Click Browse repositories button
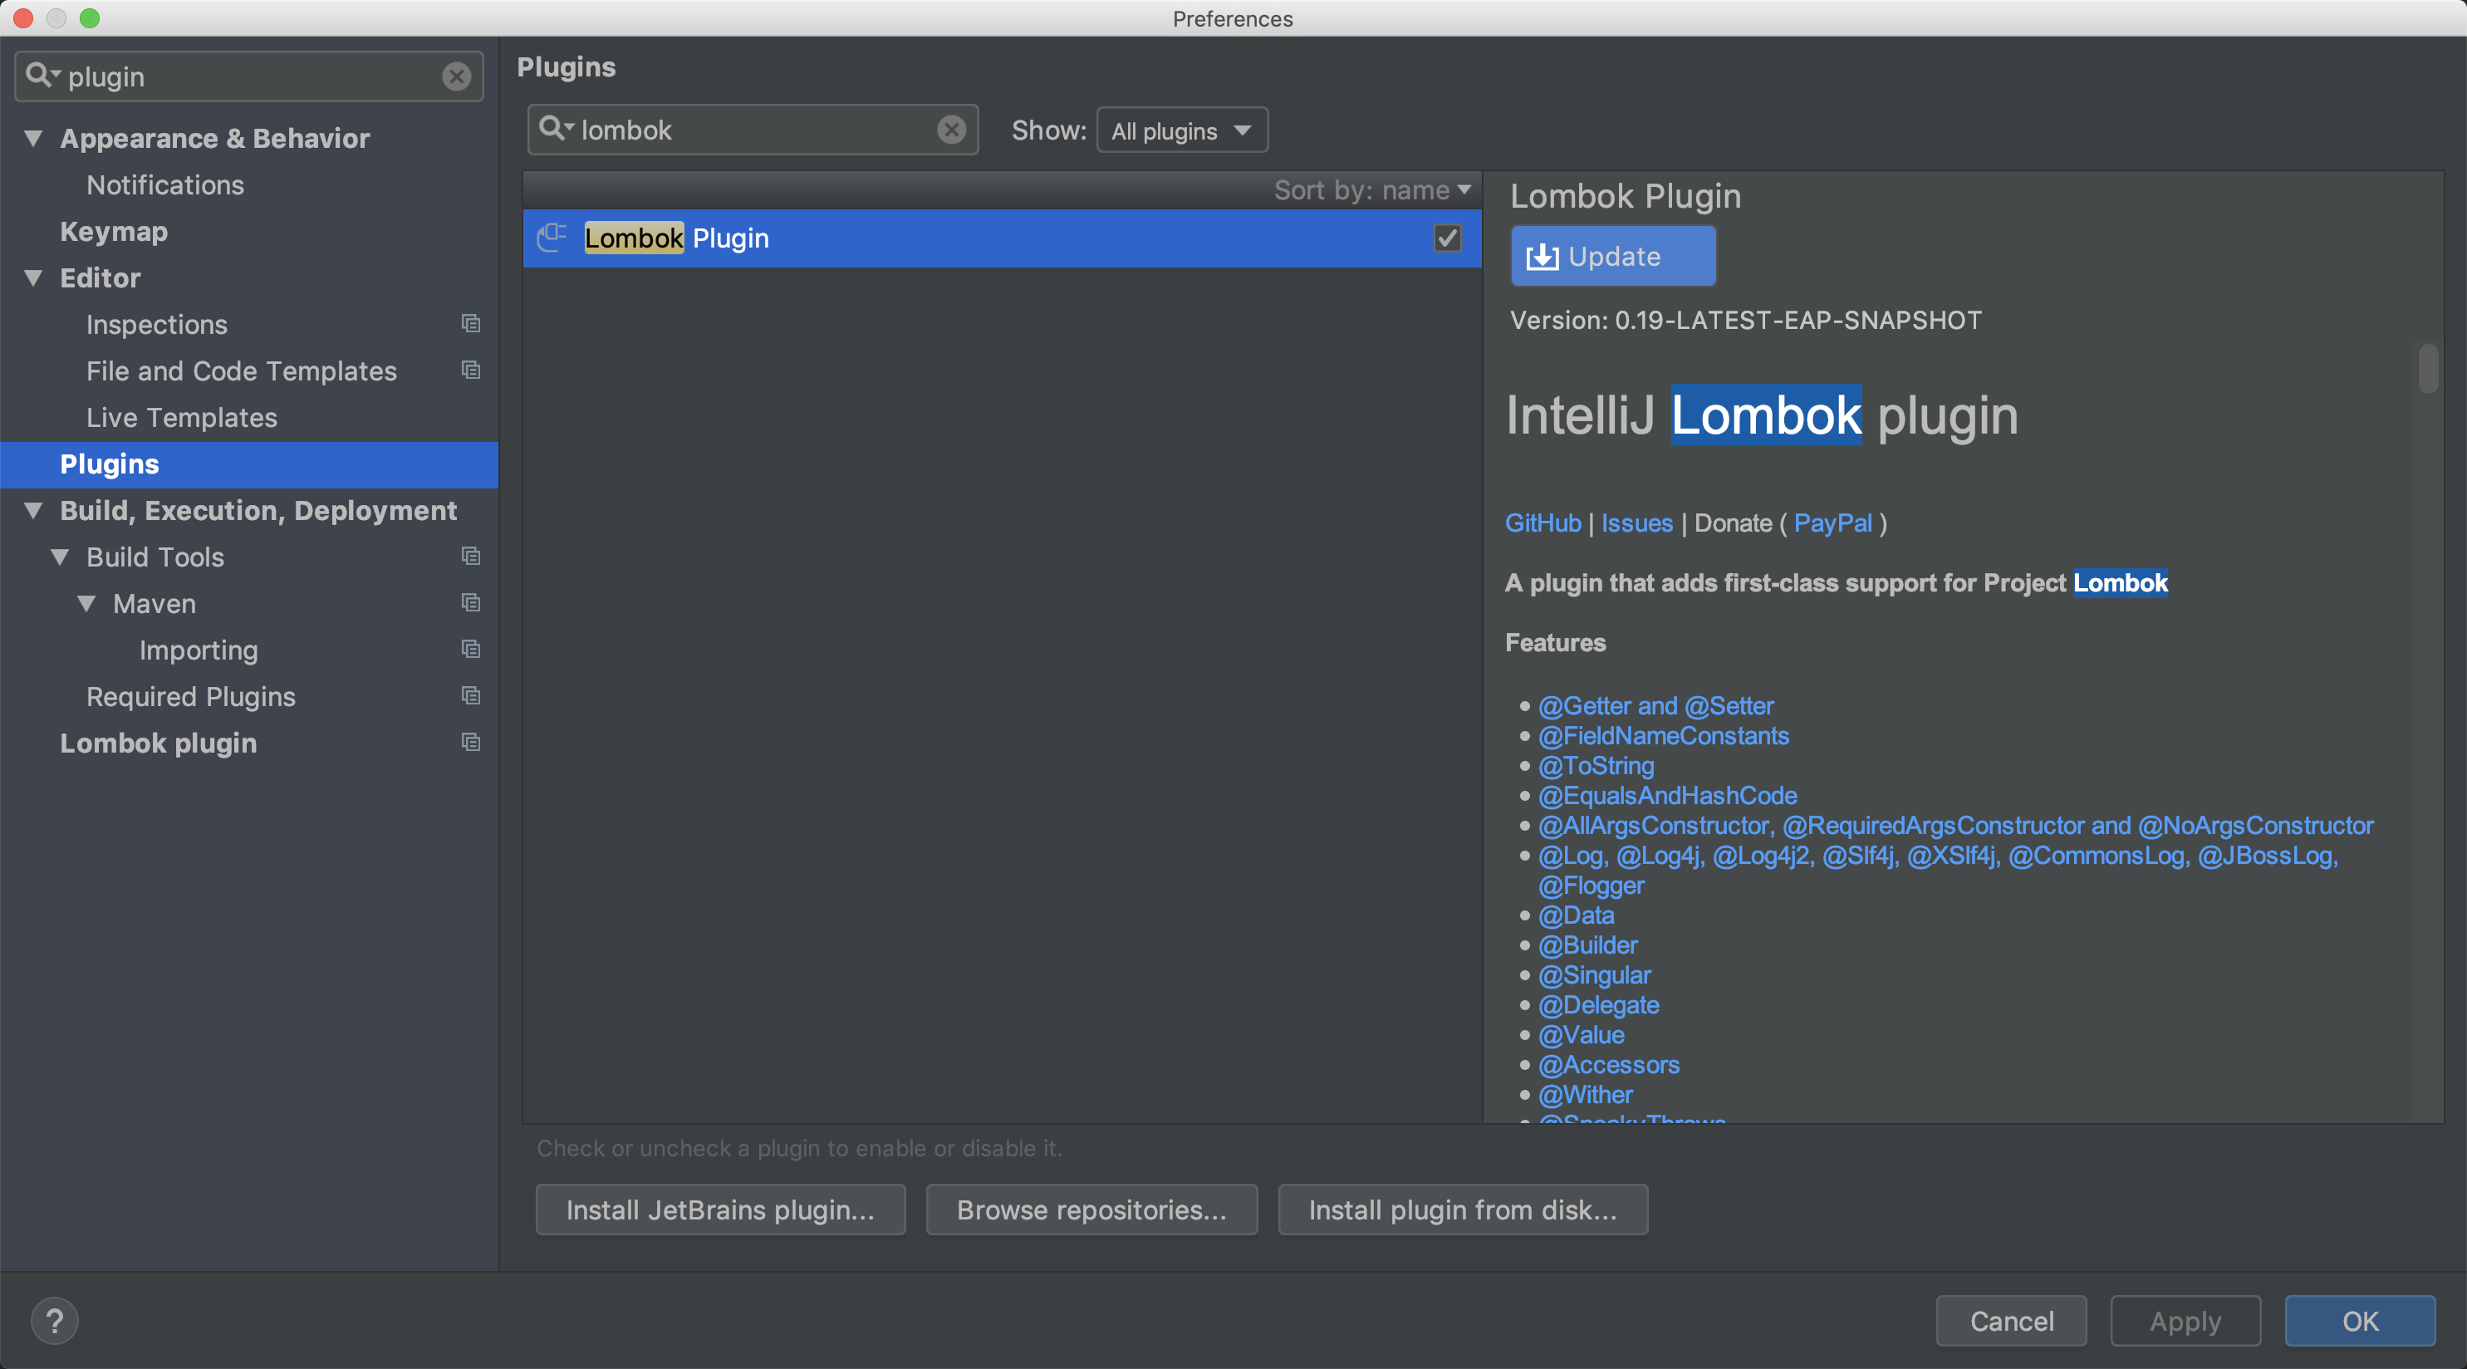2467x1369 pixels. tap(1091, 1210)
